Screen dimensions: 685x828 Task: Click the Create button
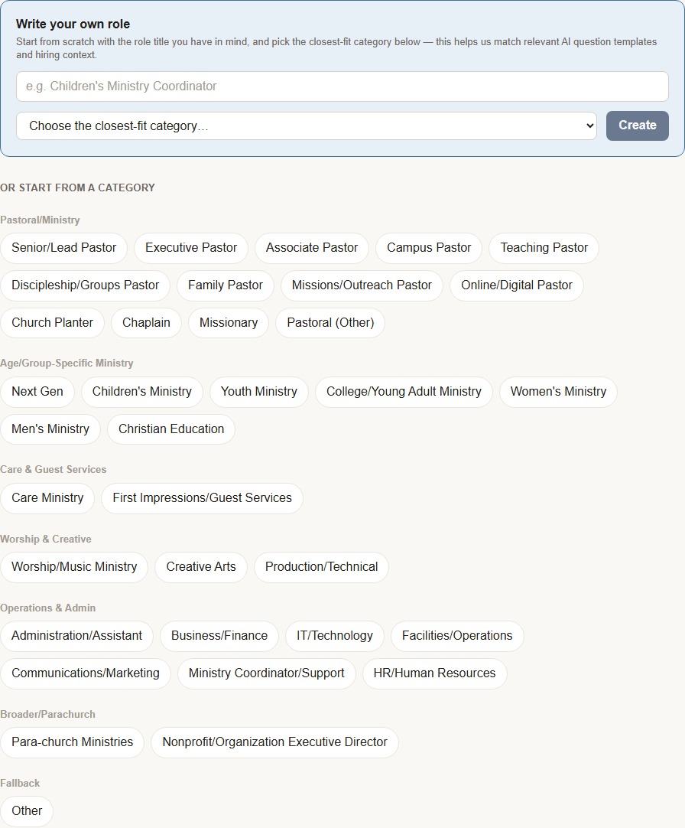(x=637, y=126)
